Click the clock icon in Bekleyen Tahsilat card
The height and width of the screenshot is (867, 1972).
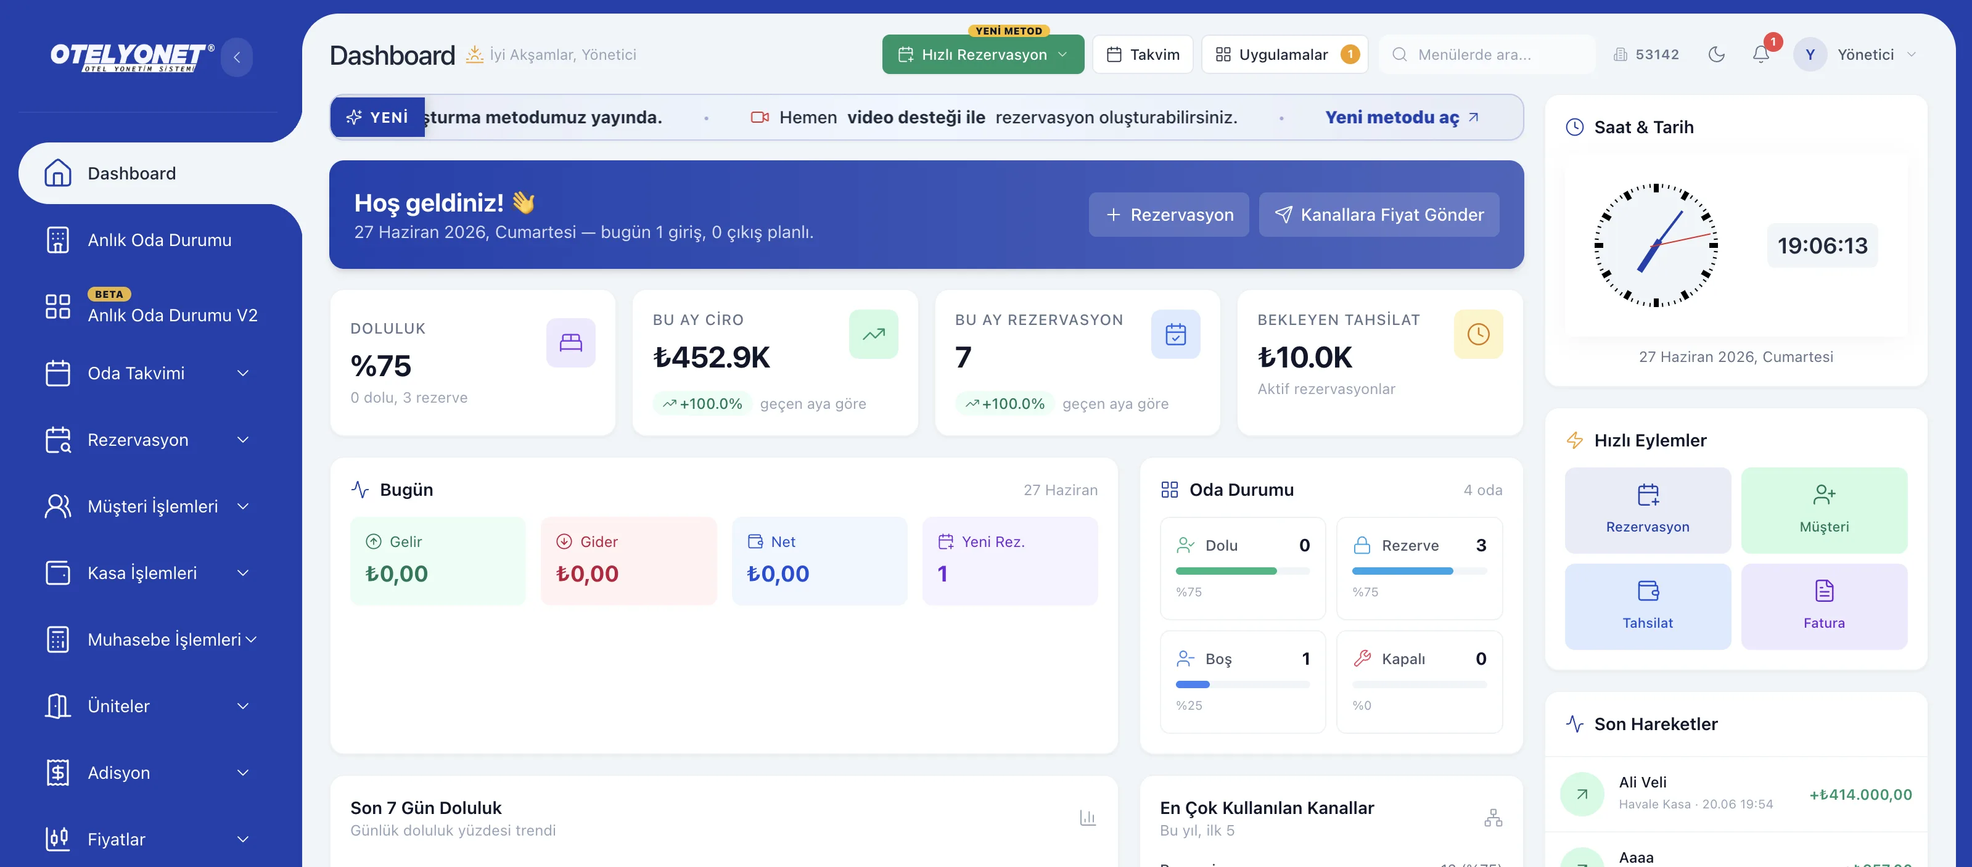(x=1477, y=334)
